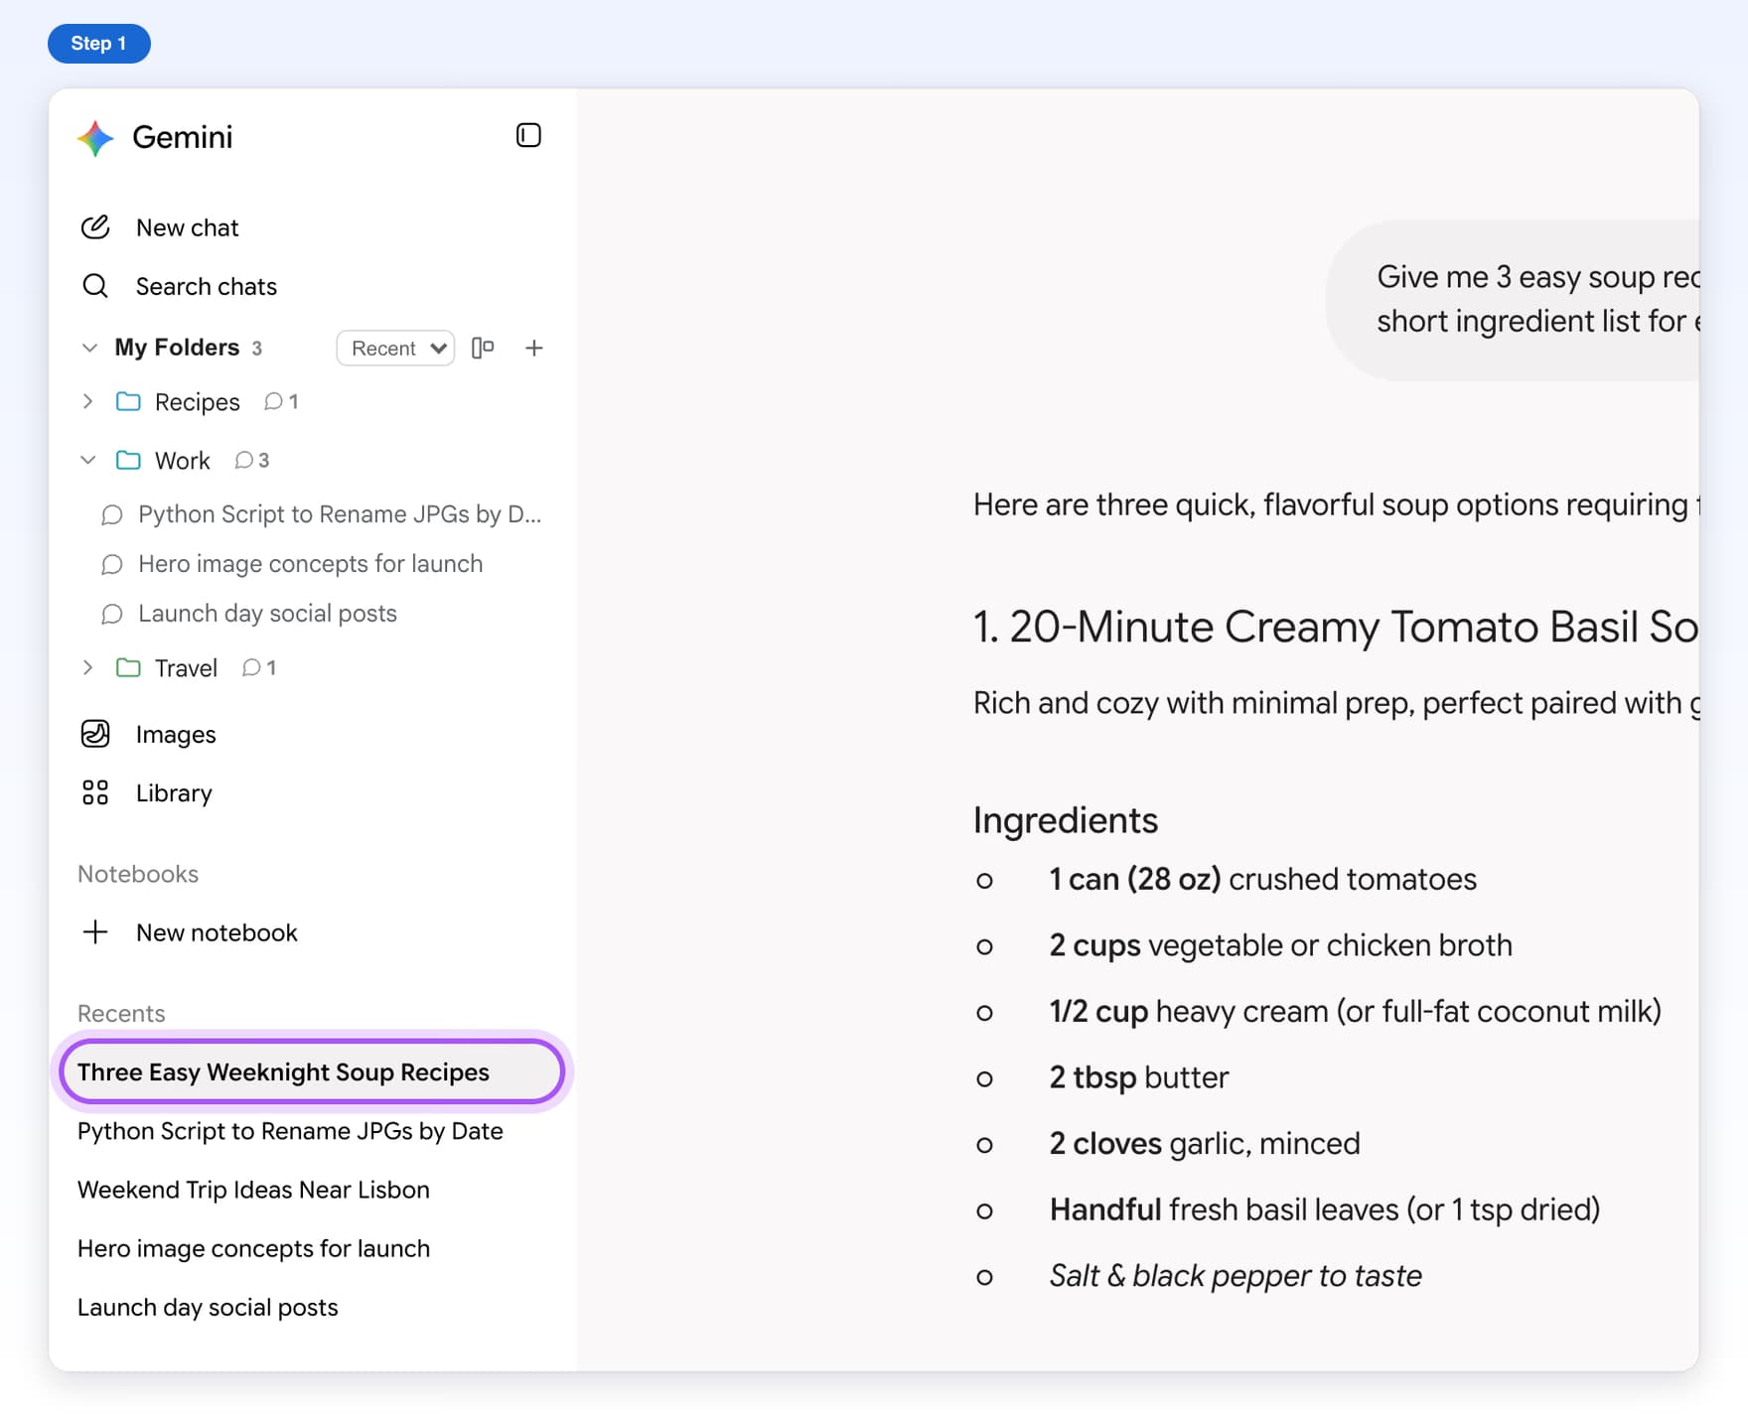1748x1420 pixels.
Task: Open the Travel folder label
Action: pyautogui.click(x=186, y=668)
